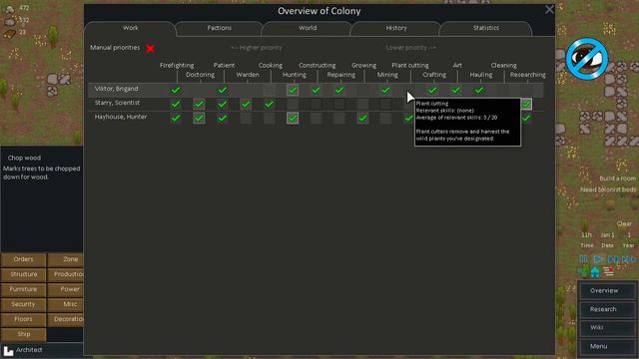The width and height of the screenshot is (639, 359).
Task: Uncheck Hayhouse's Doctoring checkbox
Action: (199, 119)
